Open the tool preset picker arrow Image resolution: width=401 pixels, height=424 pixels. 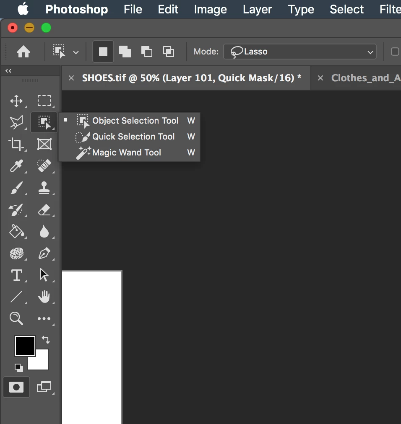[76, 52]
